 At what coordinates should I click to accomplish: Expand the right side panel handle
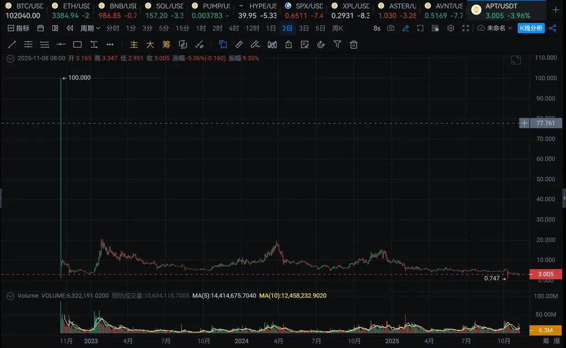pos(564,198)
